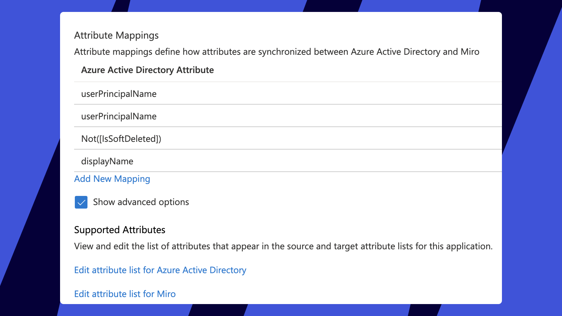Open the Not([IsSoftDeleted]) mapping row
Screen dimensions: 562x316
[x=121, y=139]
